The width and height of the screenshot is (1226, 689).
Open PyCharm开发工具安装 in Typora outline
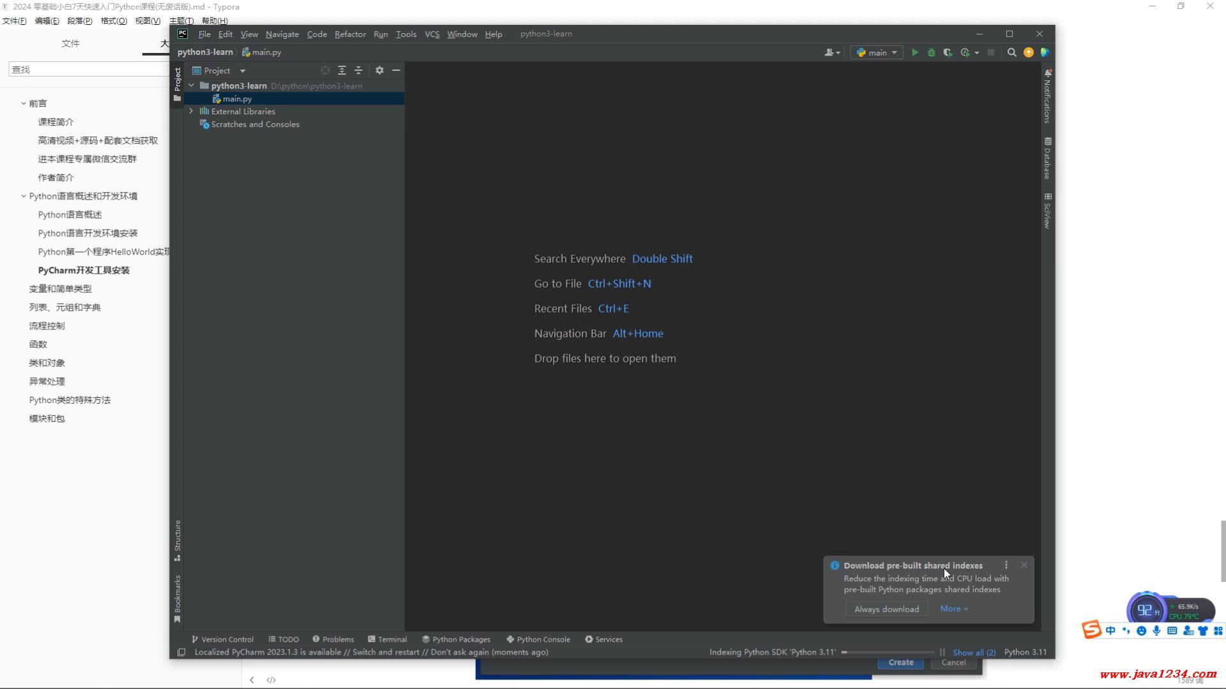pyautogui.click(x=84, y=270)
